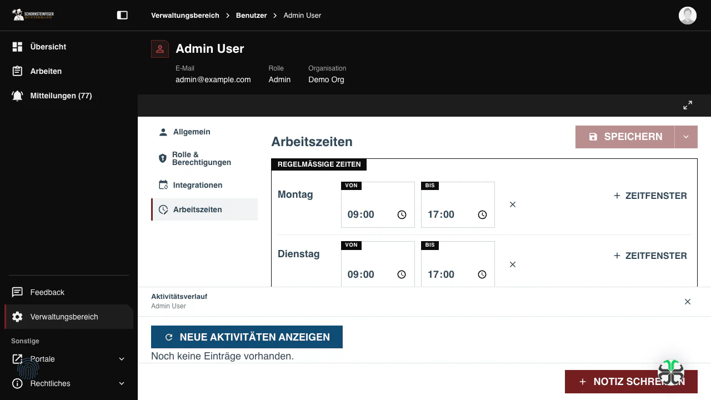Switch to Rolle & Berechtigungen tab

pos(204,158)
